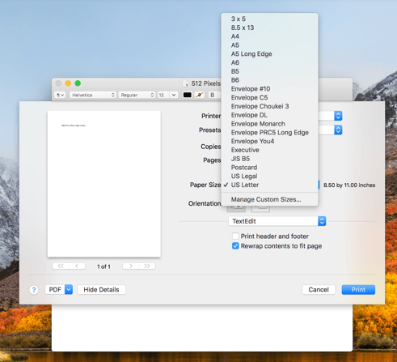The width and height of the screenshot is (397, 362).
Task: Choose Envelope Monarch option
Action: (x=269, y=124)
